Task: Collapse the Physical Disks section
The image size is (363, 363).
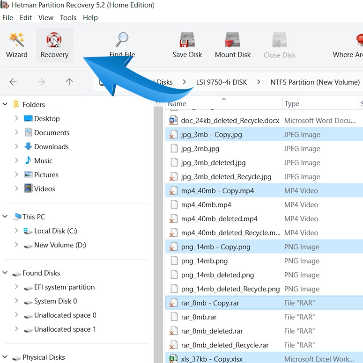Action: 5,357
